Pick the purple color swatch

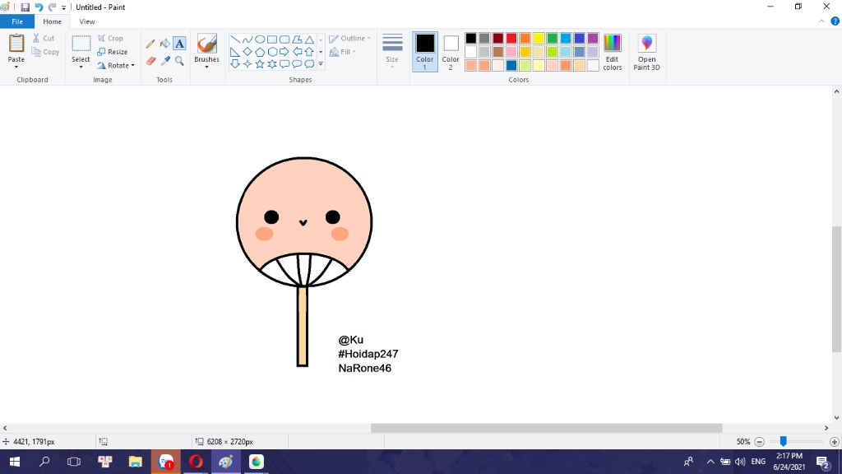(593, 38)
